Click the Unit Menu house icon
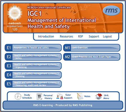Image resolution: width=126 pixels, height=112 pixels. click(99, 96)
